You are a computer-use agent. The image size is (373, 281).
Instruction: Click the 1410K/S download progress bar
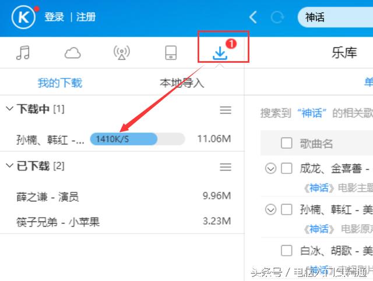137,138
